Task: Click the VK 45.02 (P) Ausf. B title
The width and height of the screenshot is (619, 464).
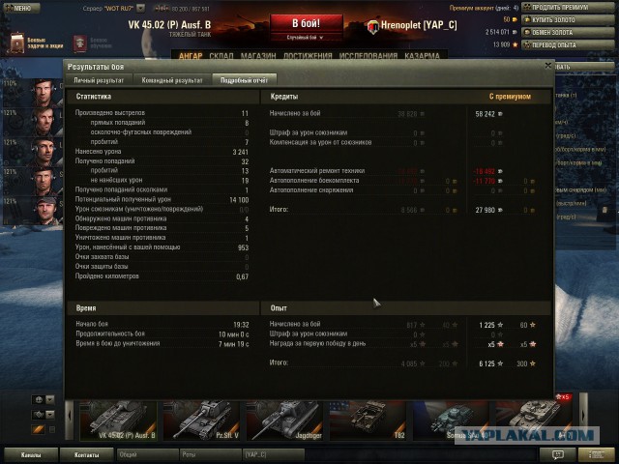Action: [169, 25]
